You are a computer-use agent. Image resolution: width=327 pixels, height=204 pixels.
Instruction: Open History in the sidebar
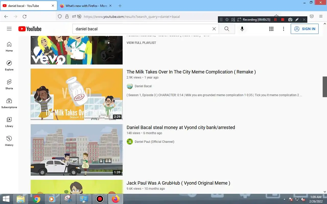[x=9, y=141]
